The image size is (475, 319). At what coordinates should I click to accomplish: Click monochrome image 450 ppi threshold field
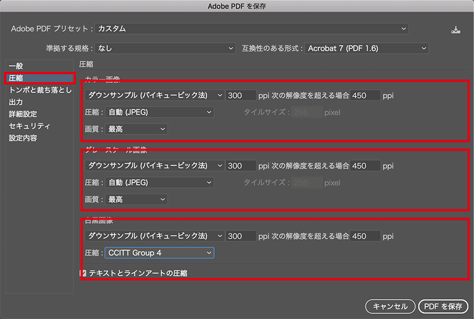[x=365, y=236]
